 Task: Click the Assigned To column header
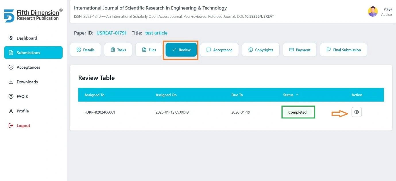pyautogui.click(x=94, y=95)
